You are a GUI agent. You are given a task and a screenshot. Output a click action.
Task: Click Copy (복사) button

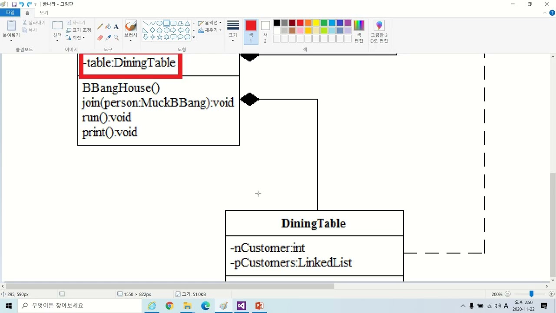click(30, 30)
